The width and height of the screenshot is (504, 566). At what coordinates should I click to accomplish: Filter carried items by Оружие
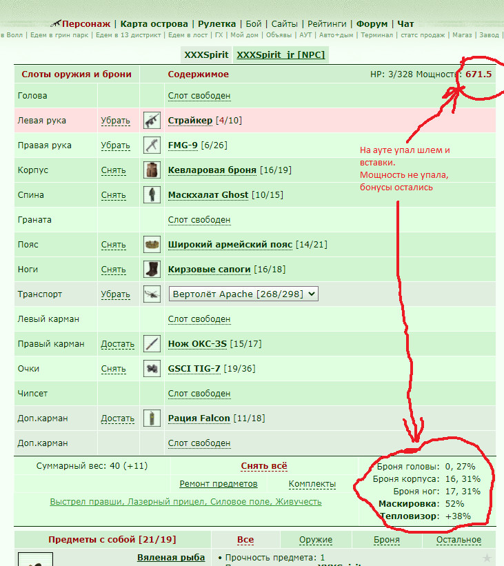click(316, 540)
